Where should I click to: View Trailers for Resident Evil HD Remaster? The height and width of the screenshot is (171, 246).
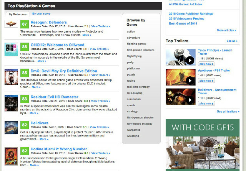100,101
